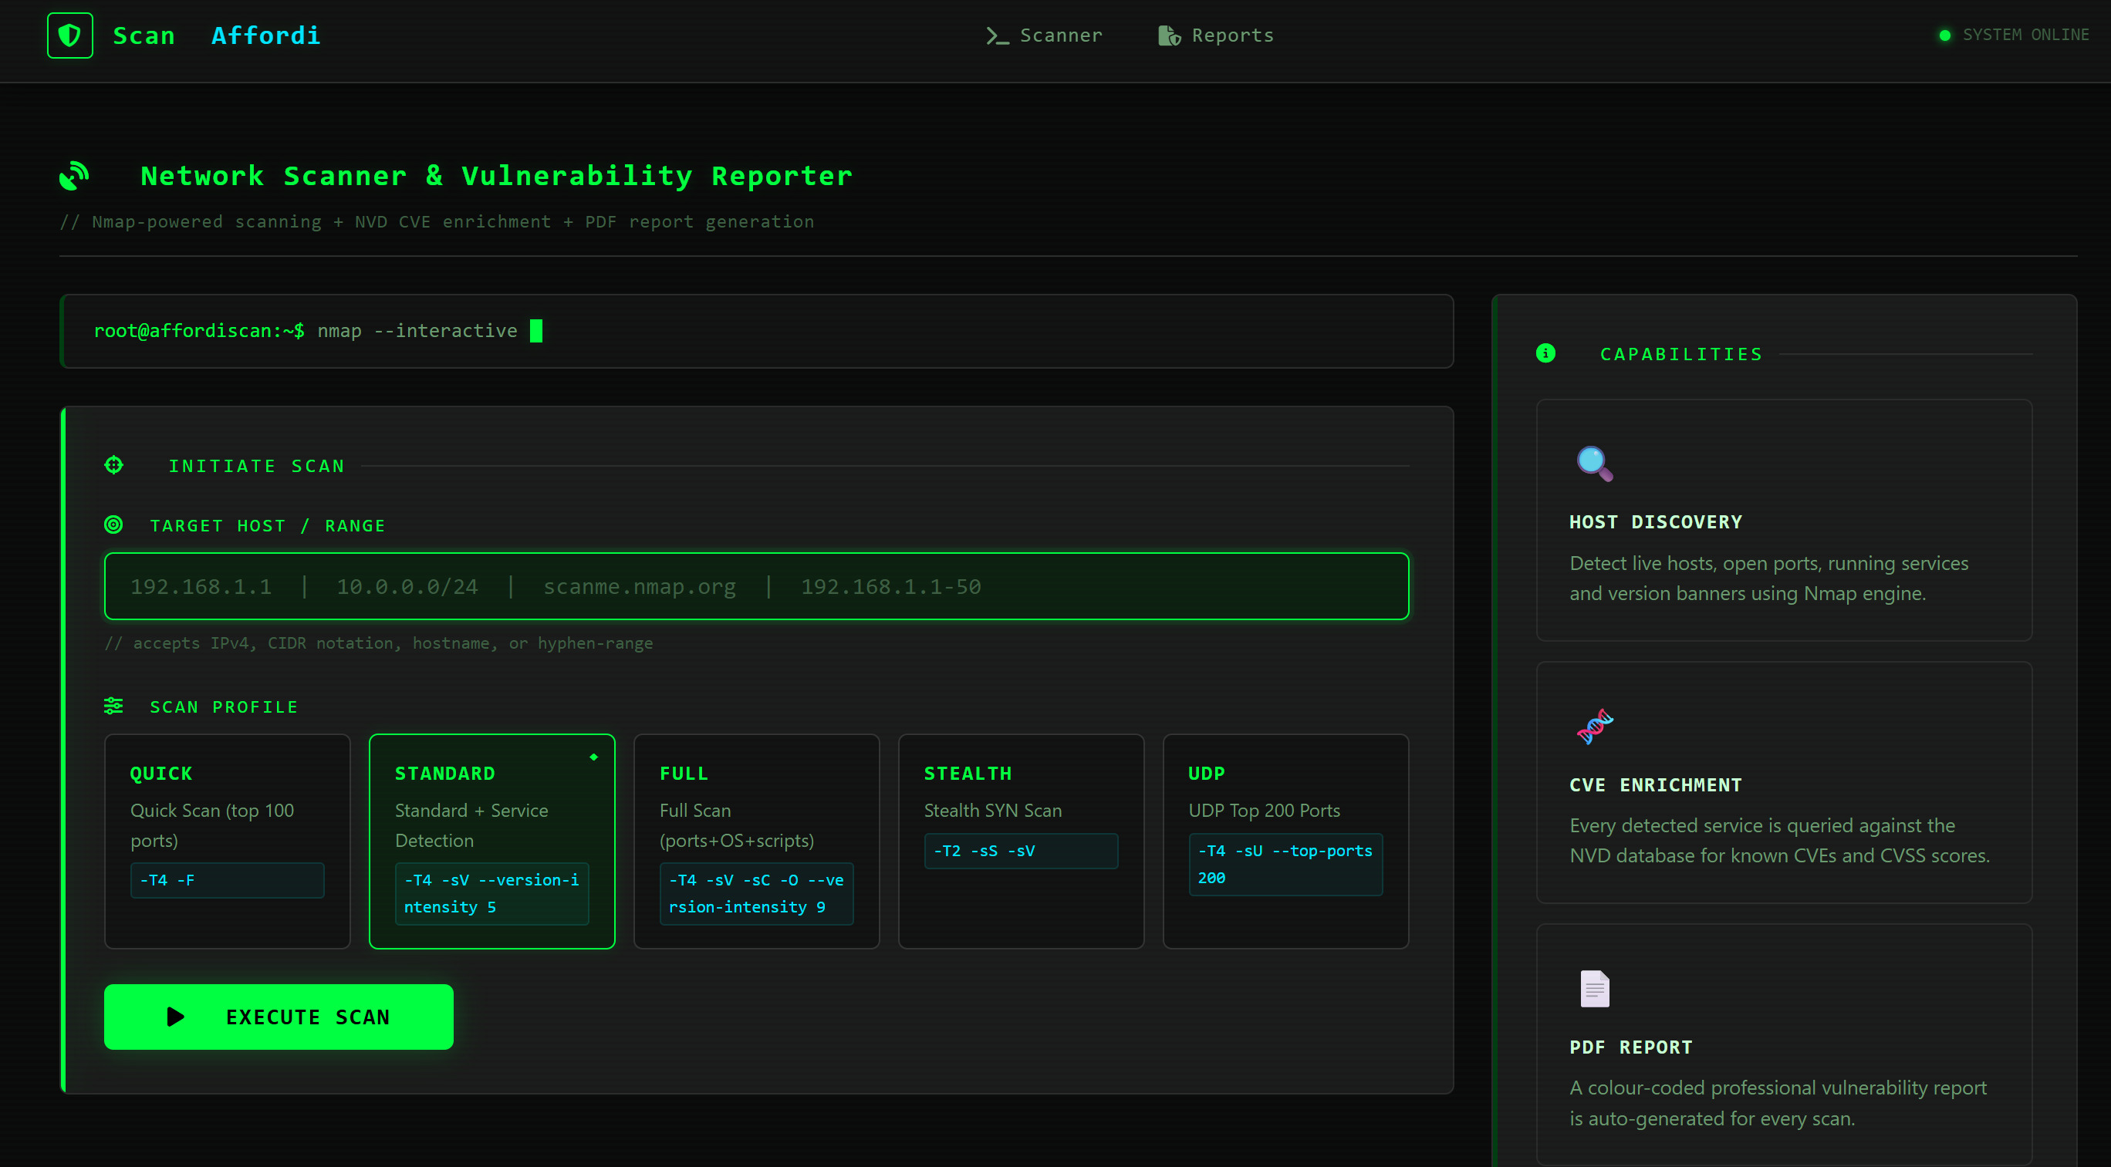
Task: Click the crosshair icon next to INITIATE SCAN
Action: (114, 464)
